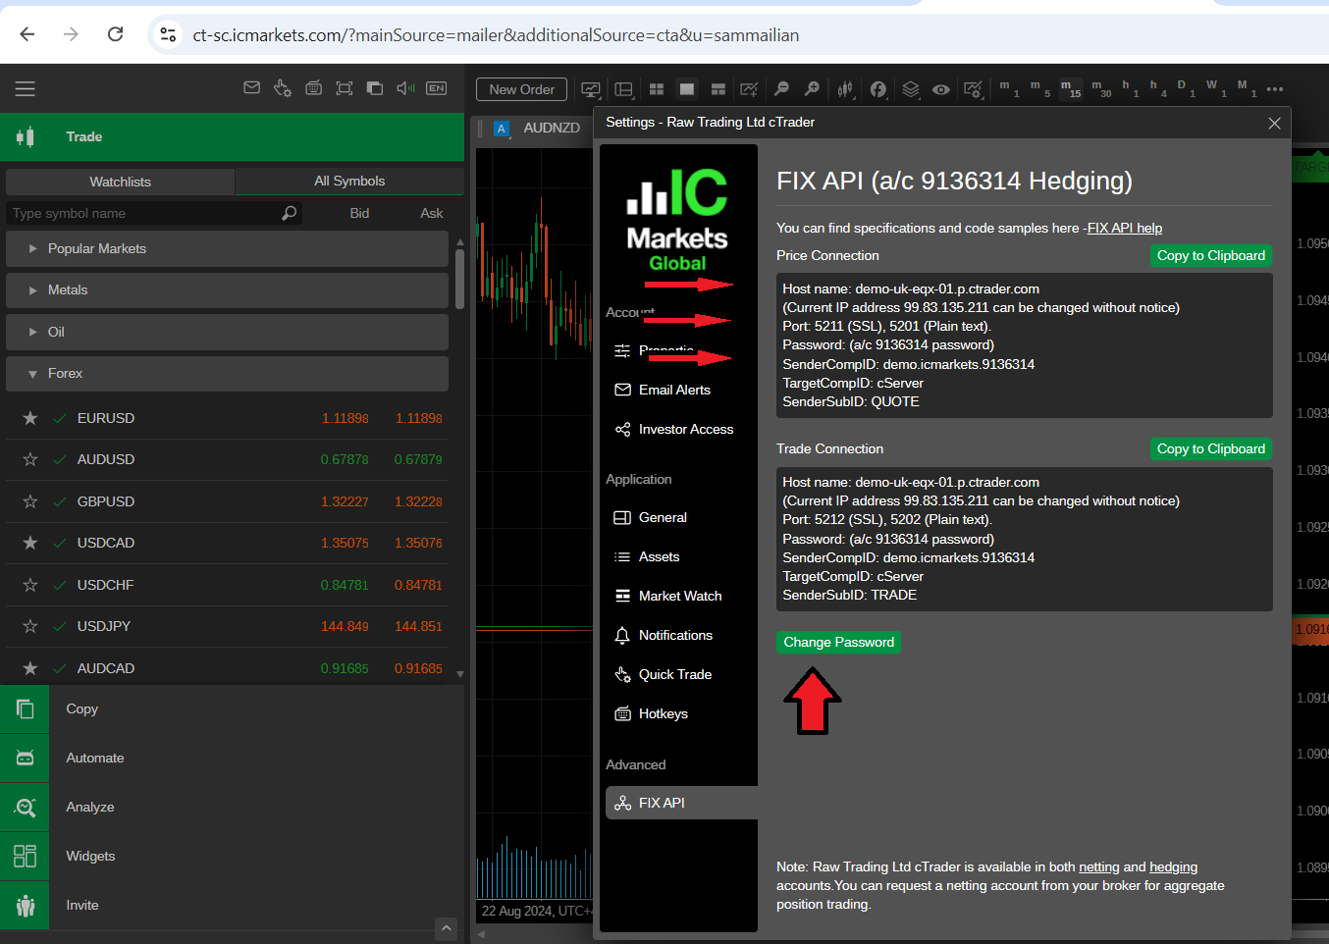This screenshot has height=944, width=1329.
Task: Expand the Oil group
Action: pos(227,332)
